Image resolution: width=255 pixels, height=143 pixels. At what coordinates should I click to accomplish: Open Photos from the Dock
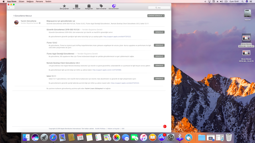[116, 137]
